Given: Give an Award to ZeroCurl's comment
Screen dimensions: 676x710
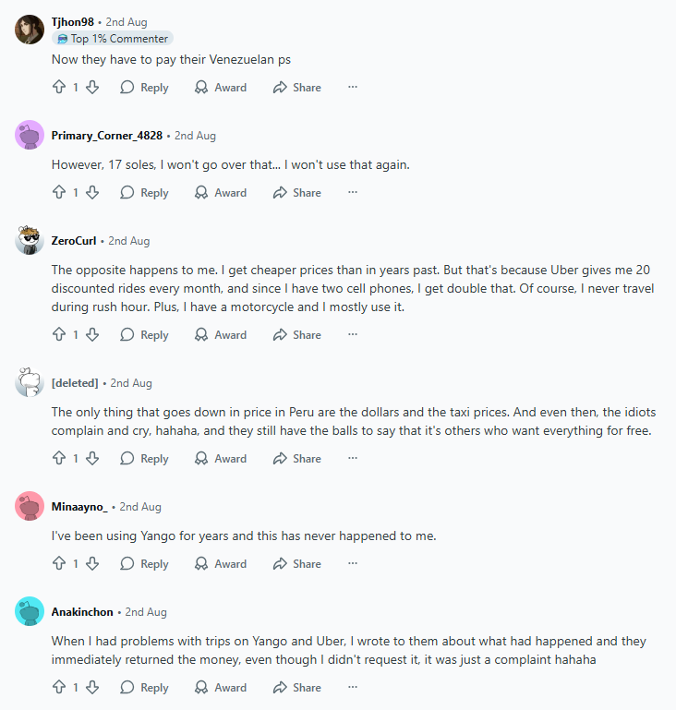Looking at the screenshot, I should (x=221, y=335).
